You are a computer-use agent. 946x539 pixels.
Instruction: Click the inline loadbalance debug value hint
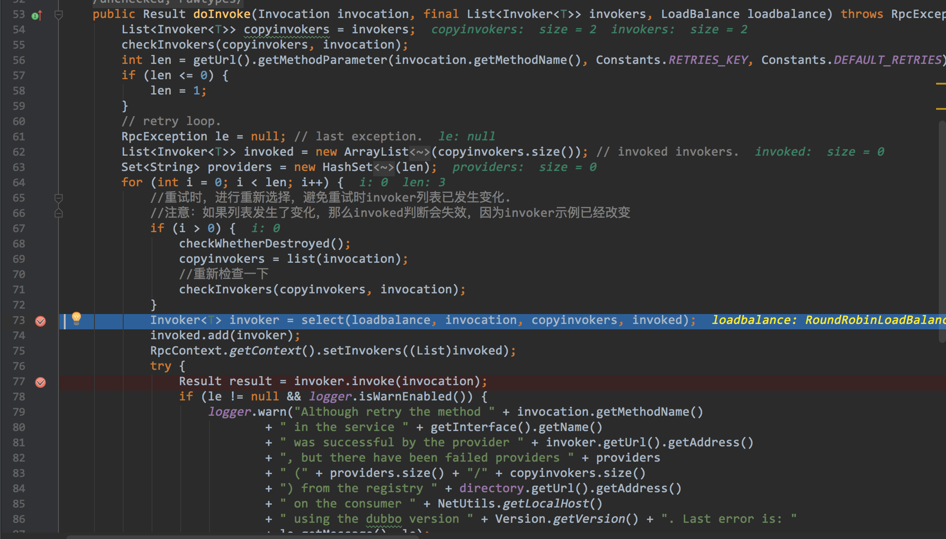click(x=827, y=320)
